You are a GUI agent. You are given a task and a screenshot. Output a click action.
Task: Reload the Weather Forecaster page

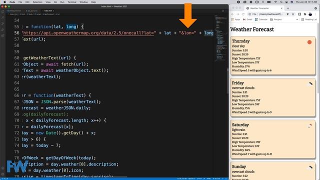pos(243,14)
